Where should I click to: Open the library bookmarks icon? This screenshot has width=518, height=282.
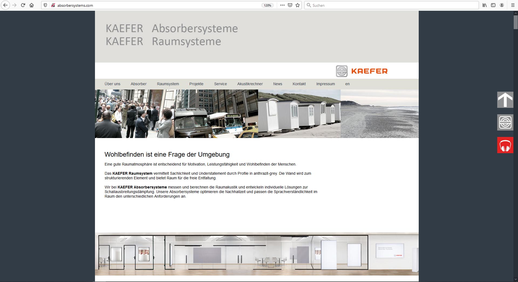coord(485,5)
